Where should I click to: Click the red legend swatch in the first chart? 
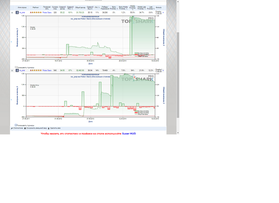pos(136,54)
